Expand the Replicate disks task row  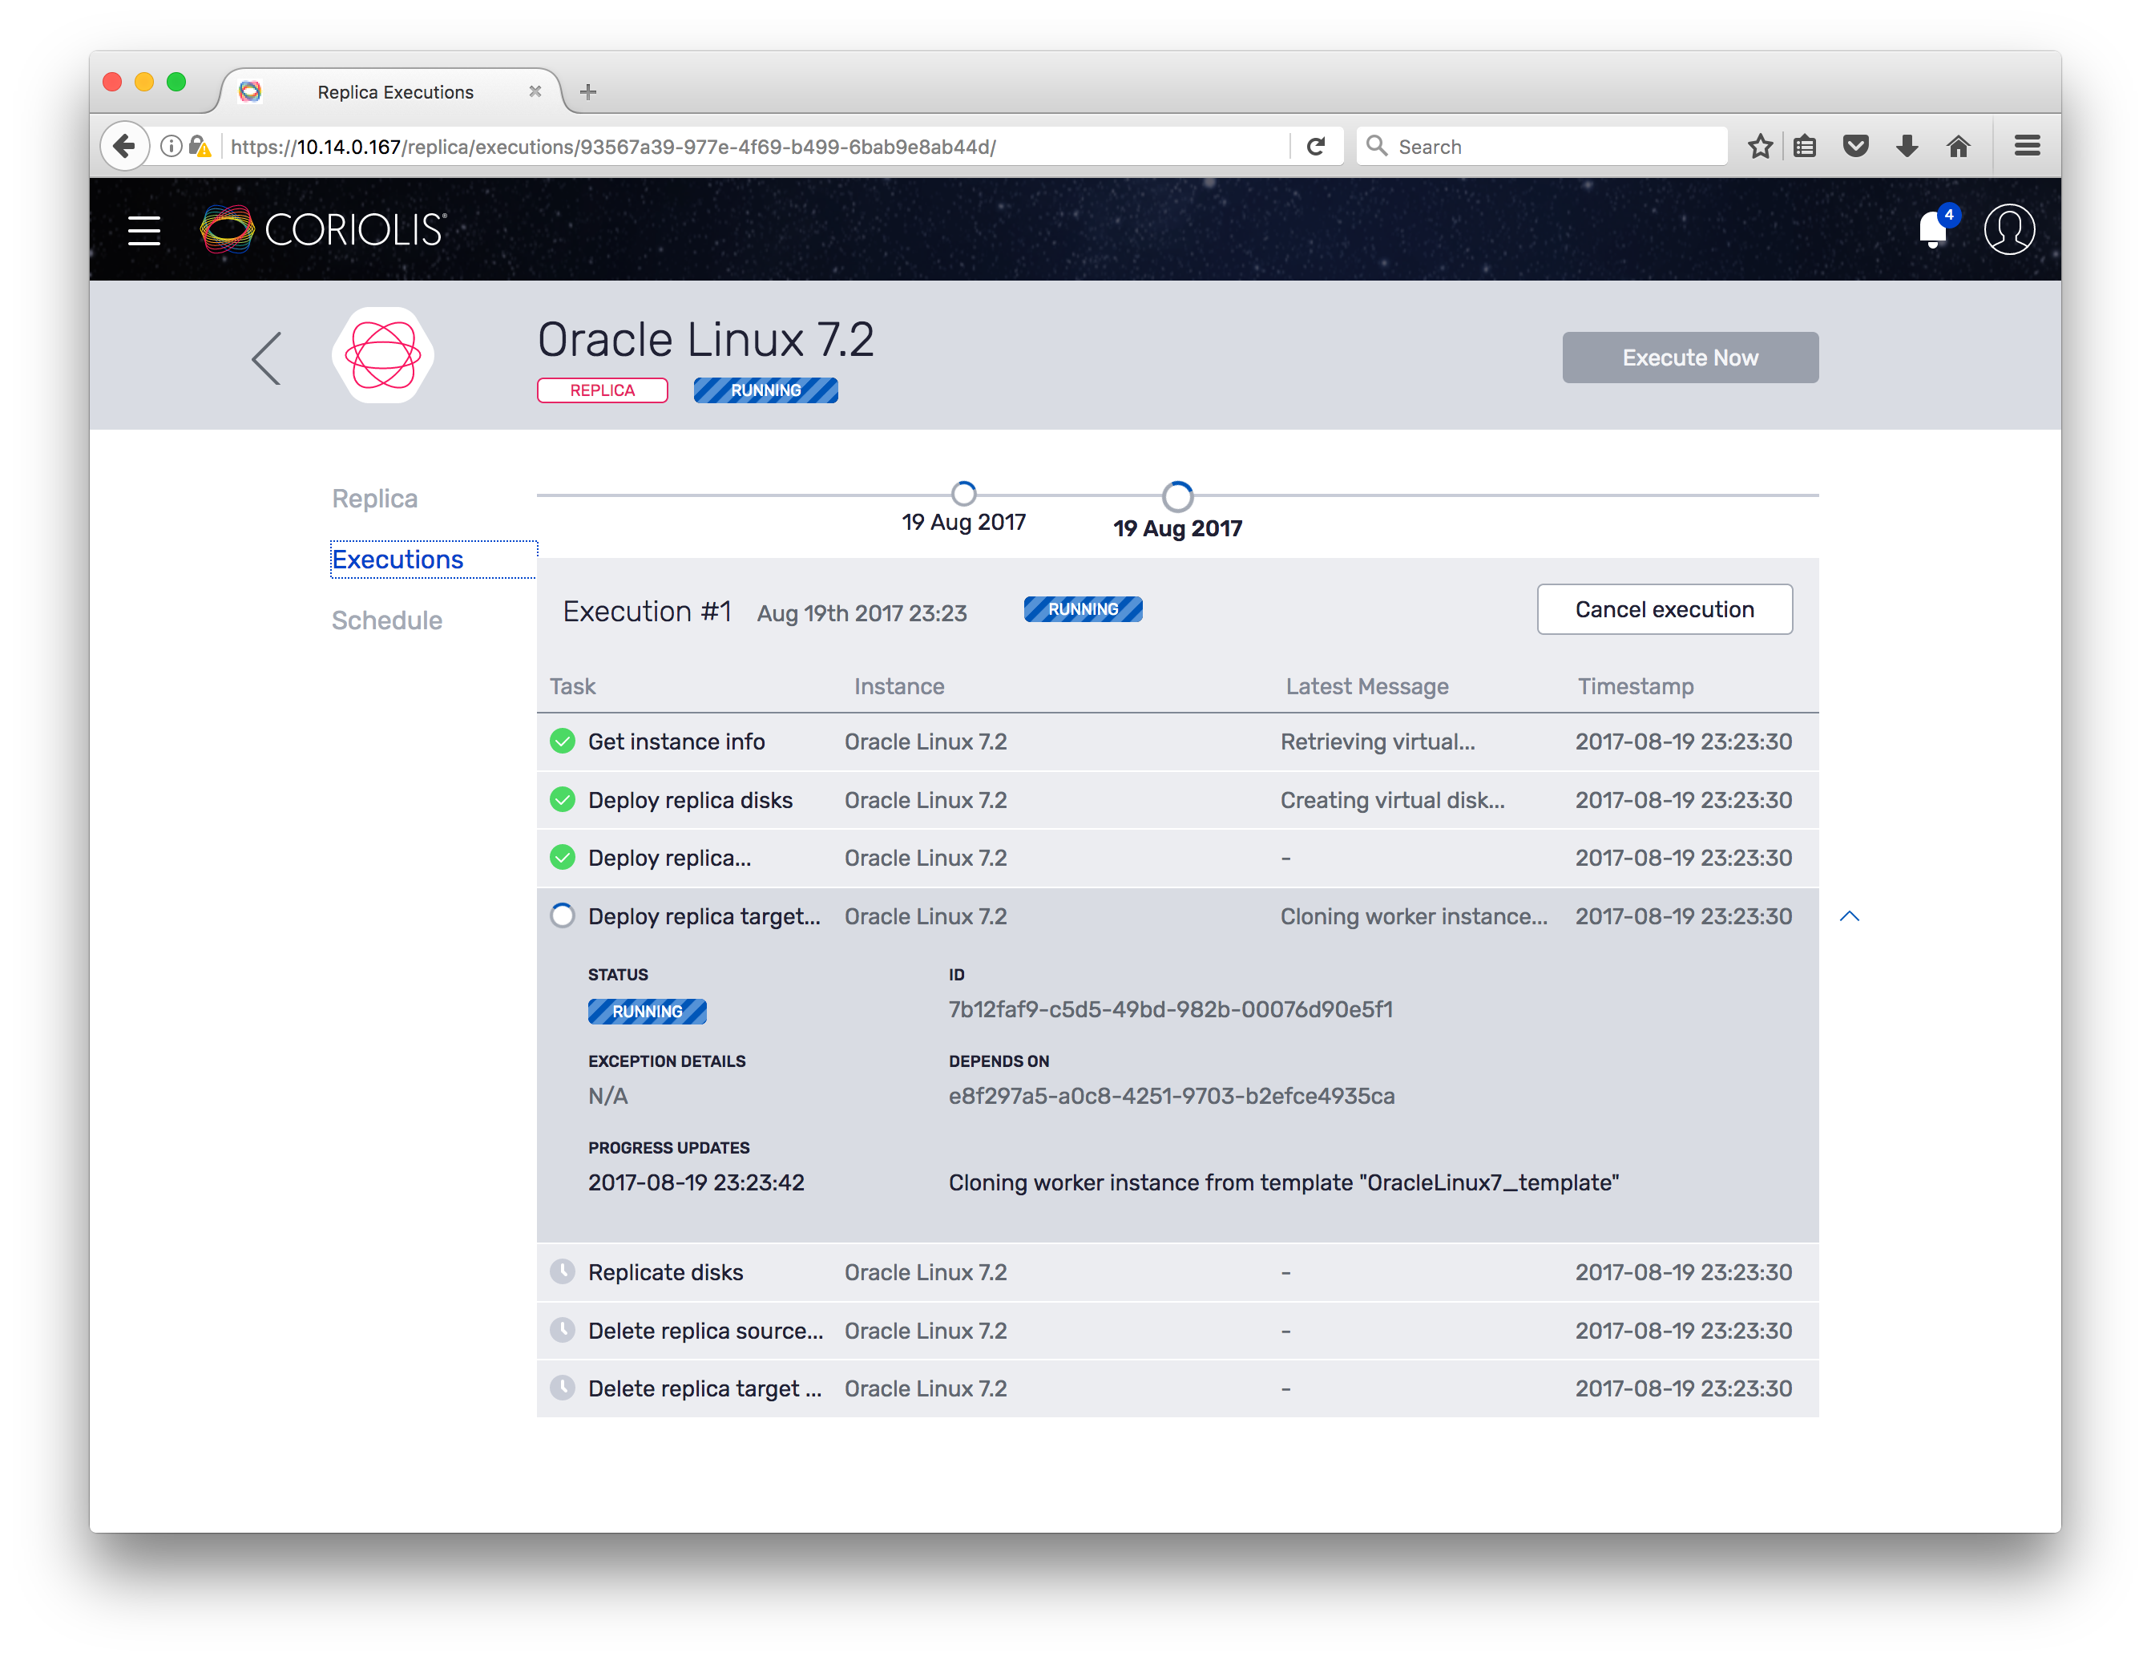pos(1177,1272)
